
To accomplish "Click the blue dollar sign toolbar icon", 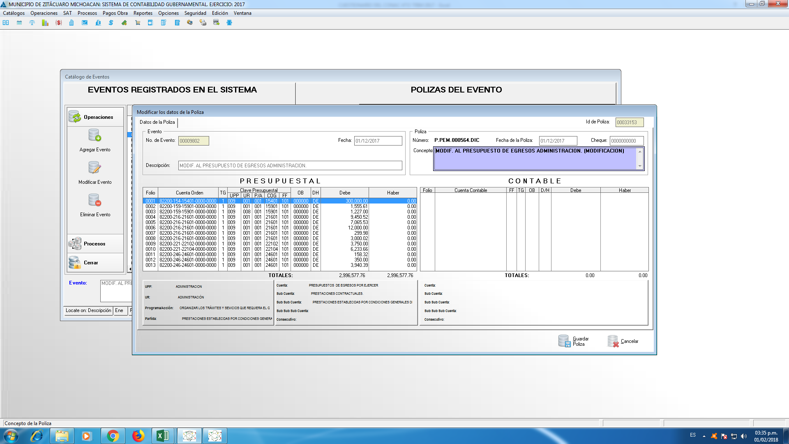I will [x=111, y=23].
